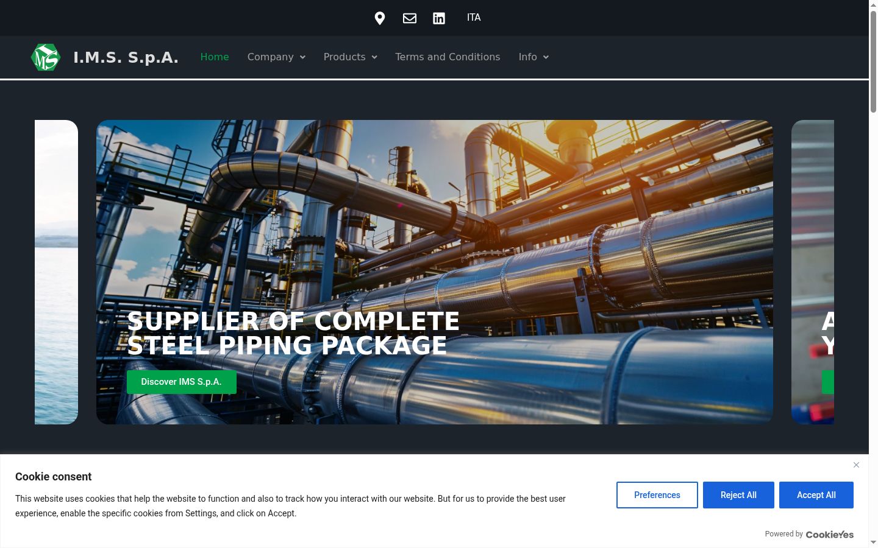Expand the Company dropdown menu
Viewport: 878px width, 548px height.
276,57
